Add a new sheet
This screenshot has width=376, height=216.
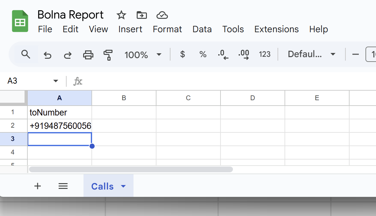[x=37, y=186]
